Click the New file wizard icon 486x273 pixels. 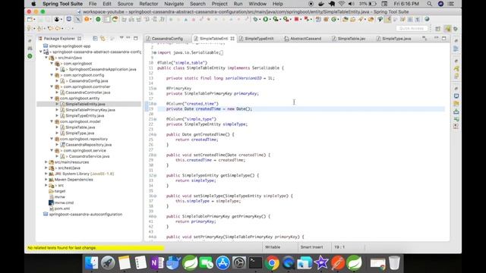click(30, 19)
